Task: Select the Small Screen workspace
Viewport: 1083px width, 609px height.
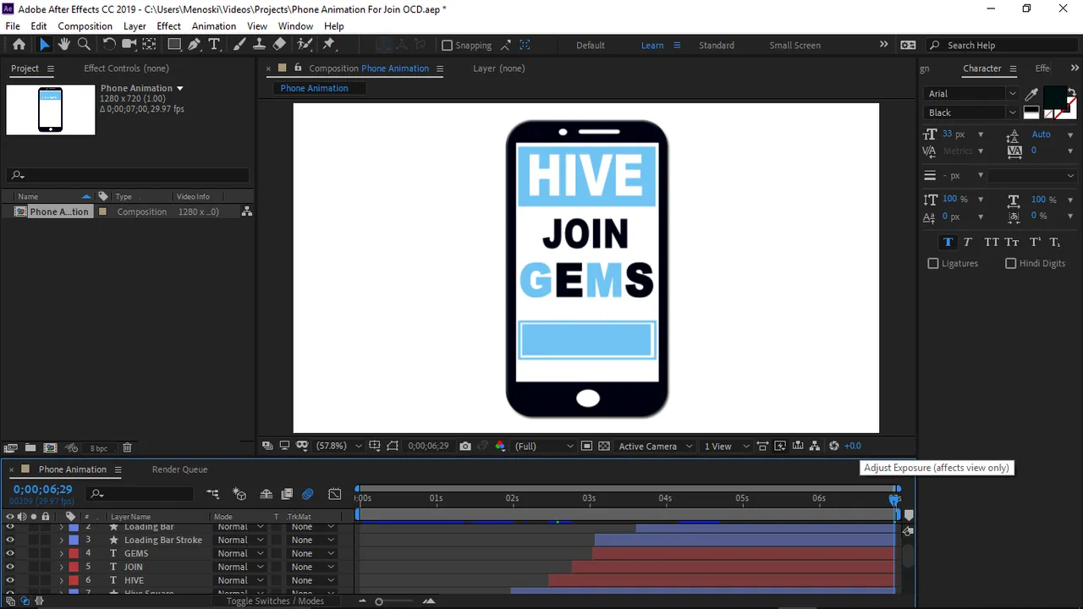Action: pyautogui.click(x=795, y=46)
